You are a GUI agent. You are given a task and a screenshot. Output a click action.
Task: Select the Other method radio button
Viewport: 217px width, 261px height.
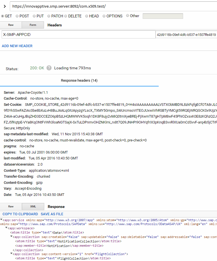click(x=128, y=16)
